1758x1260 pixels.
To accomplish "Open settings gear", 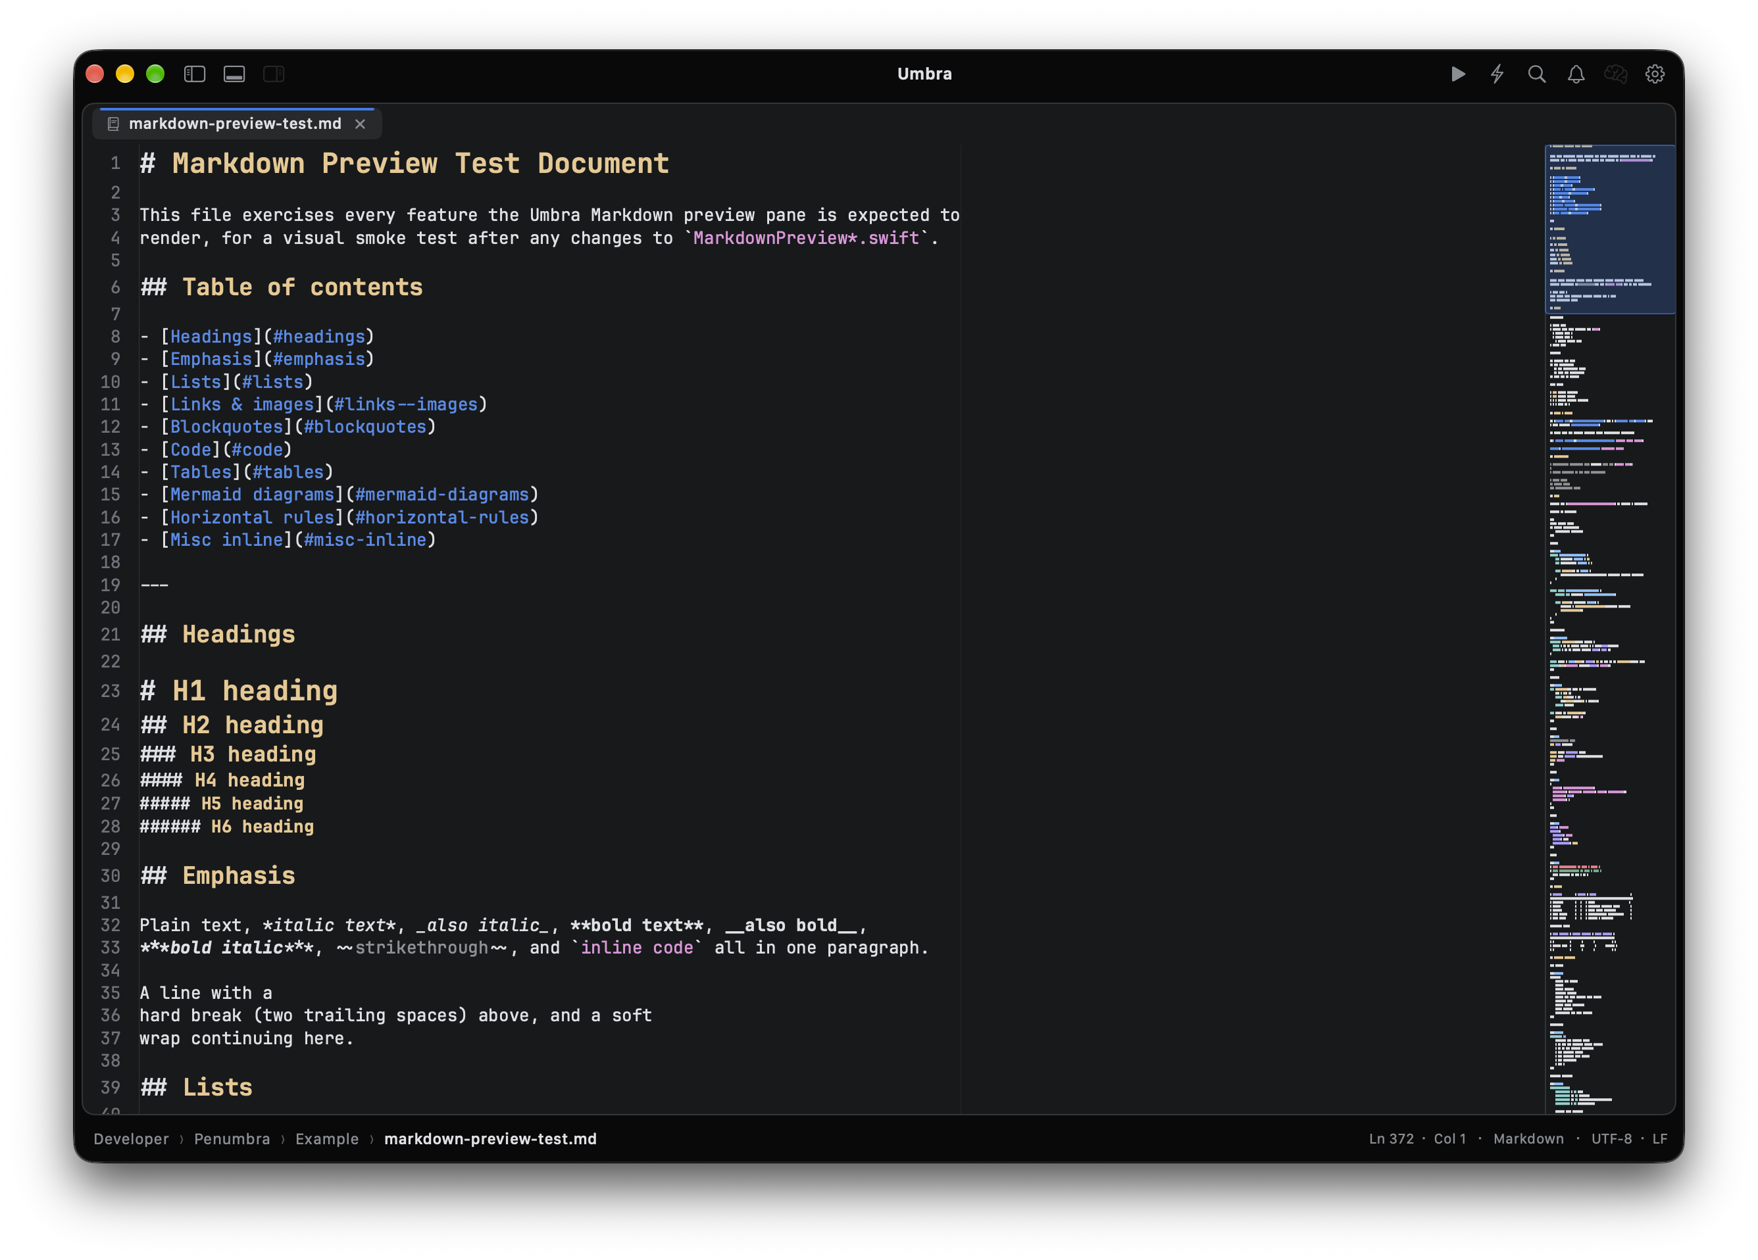I will pyautogui.click(x=1655, y=74).
